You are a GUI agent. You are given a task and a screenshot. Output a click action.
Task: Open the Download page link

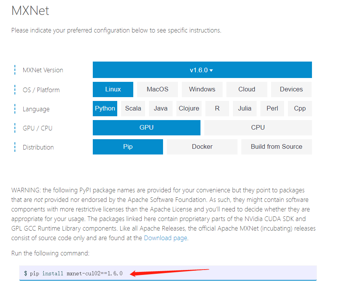coord(165,238)
